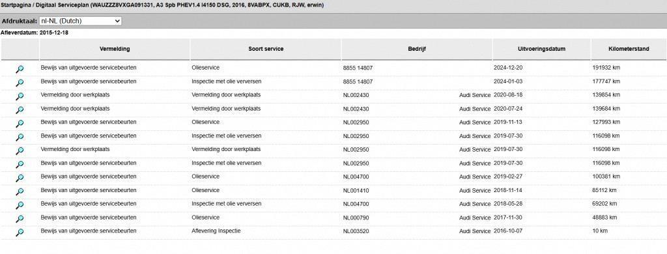Screen dimensions: 667x254
Task: Click the Soort service column header
Action: [x=266, y=49]
